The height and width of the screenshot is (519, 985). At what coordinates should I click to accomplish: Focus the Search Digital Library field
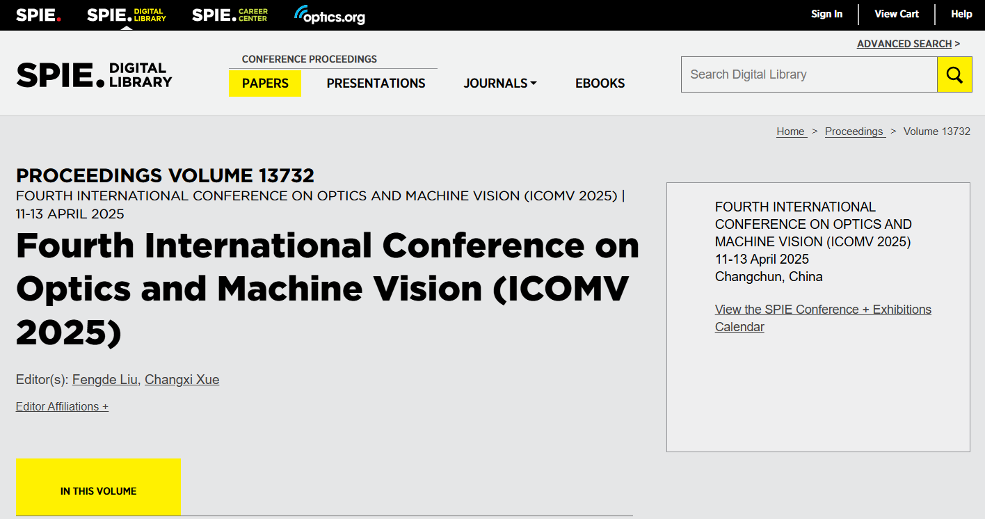tap(809, 74)
